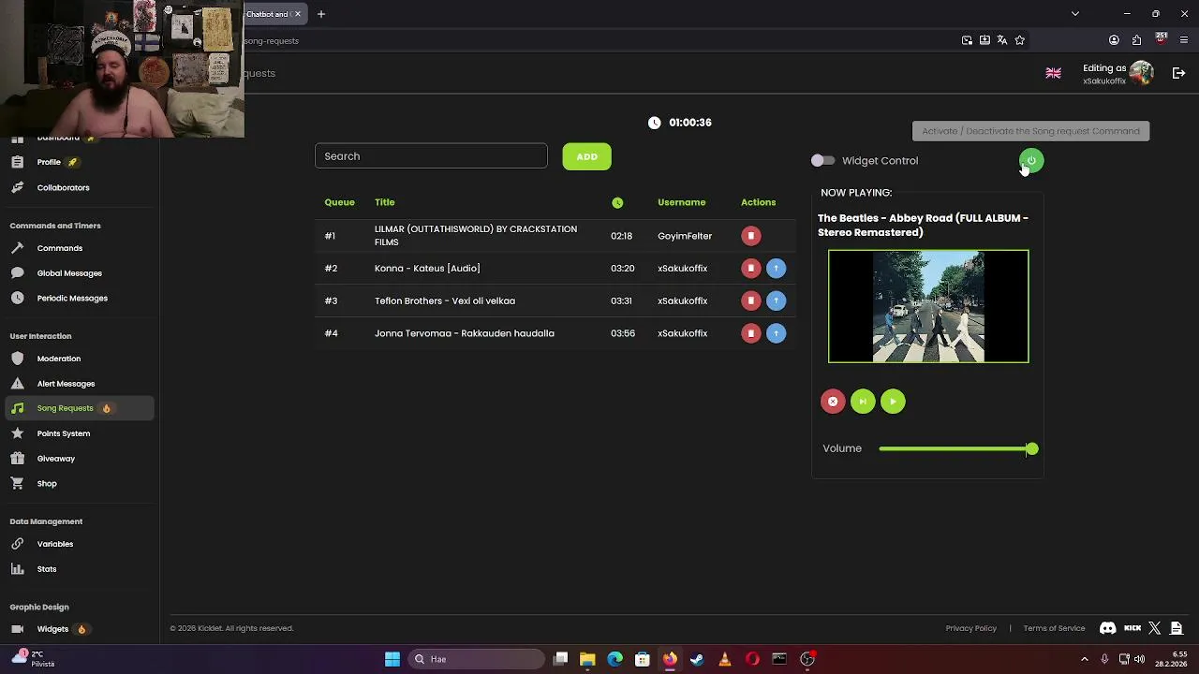The image size is (1199, 674).
Task: Click the green ADD button
Action: click(586, 156)
